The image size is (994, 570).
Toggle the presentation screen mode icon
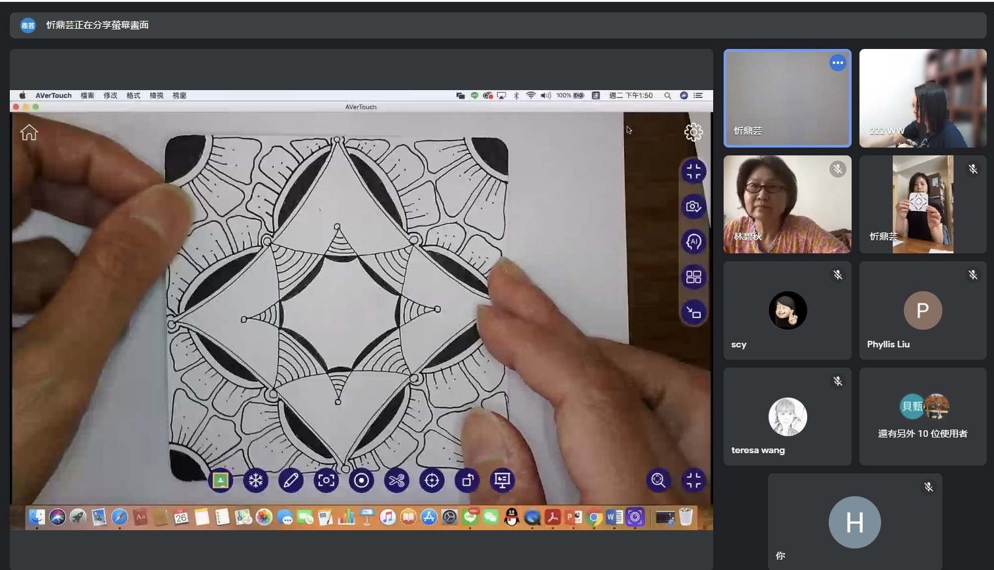point(502,481)
